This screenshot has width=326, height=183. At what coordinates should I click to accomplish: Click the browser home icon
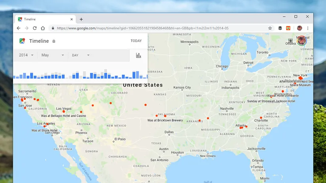pyautogui.click(x=42, y=28)
